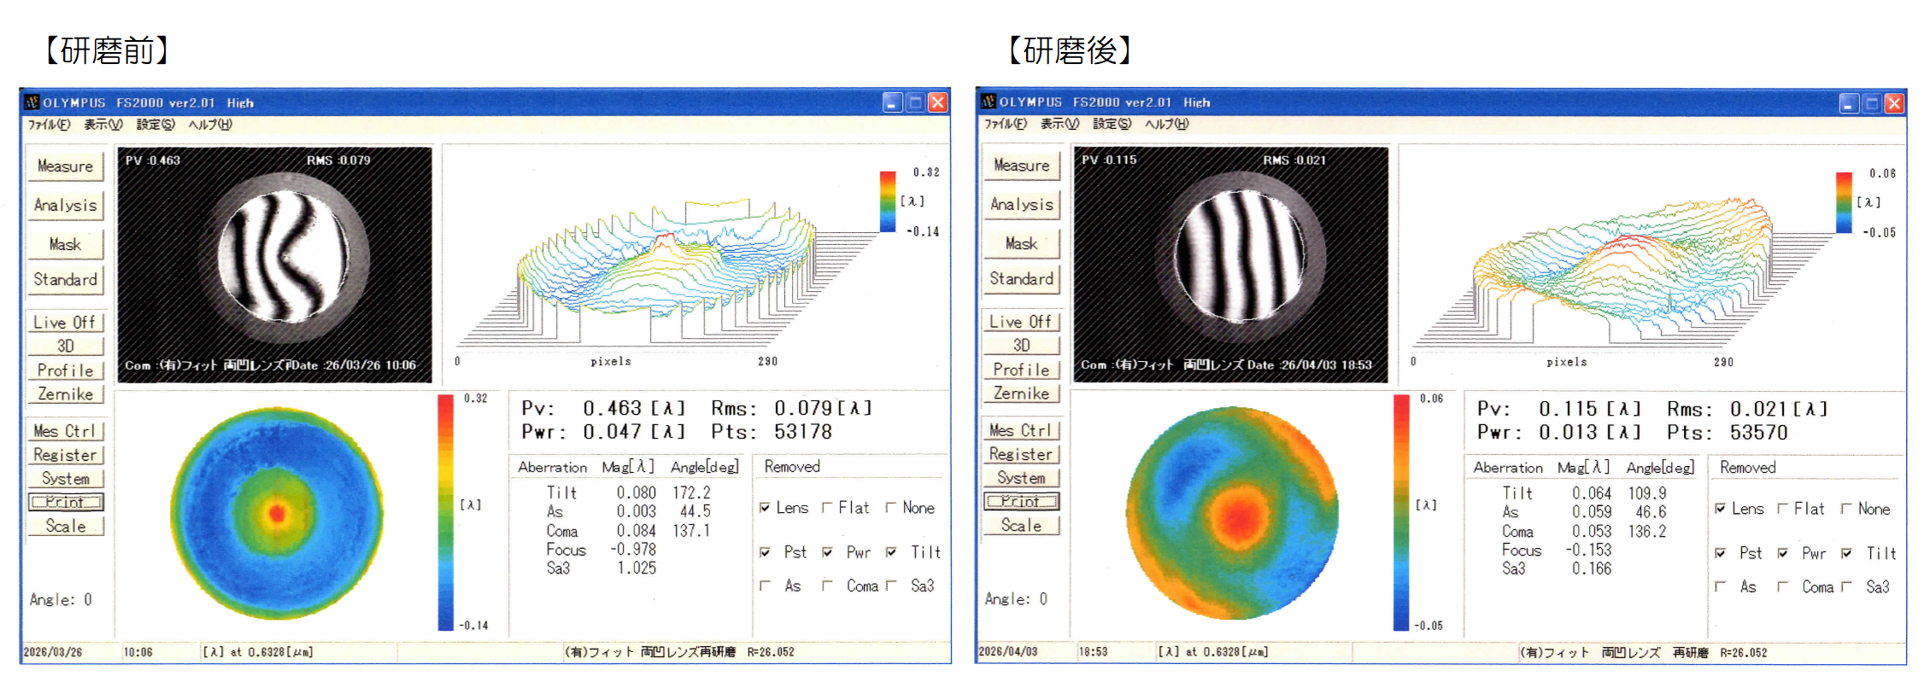The height and width of the screenshot is (682, 1924).
Task: Open the ヘルプ(H) menu in the left window
Action: point(209,125)
